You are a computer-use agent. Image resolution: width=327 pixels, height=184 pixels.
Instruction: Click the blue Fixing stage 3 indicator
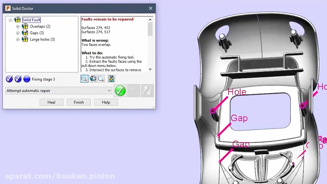coord(27,79)
